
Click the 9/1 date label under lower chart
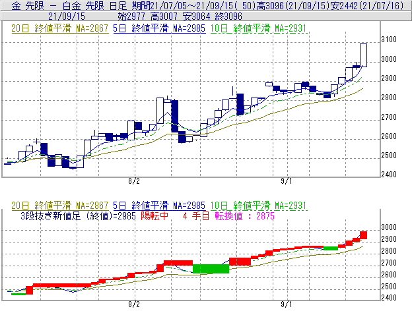coord(286,304)
